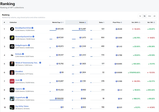Open Winds of Yawanawa collection link
159x112 pixels.
tap(27, 62)
